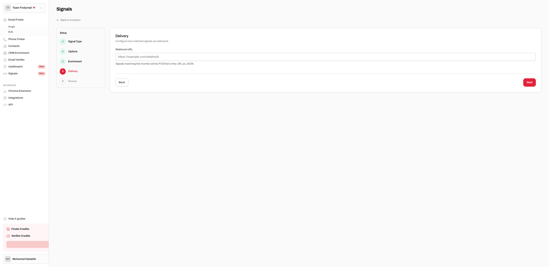Click the Email Finder sidebar icon

coord(5,20)
